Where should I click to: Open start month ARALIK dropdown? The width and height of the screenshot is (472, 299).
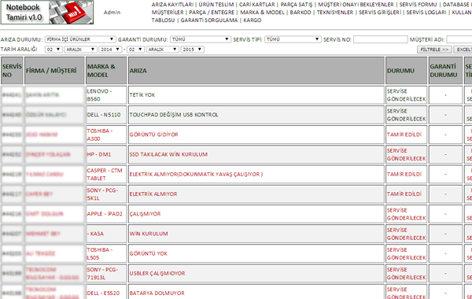pyautogui.click(x=80, y=50)
